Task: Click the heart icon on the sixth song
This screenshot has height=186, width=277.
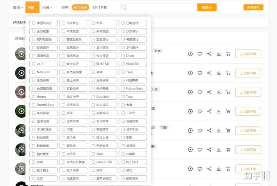Action: 200,150
